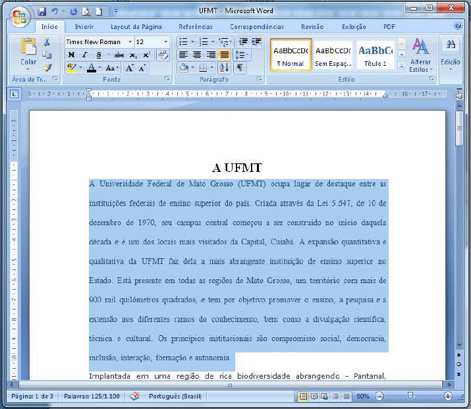
Task: Align text right
Action: 211,55
